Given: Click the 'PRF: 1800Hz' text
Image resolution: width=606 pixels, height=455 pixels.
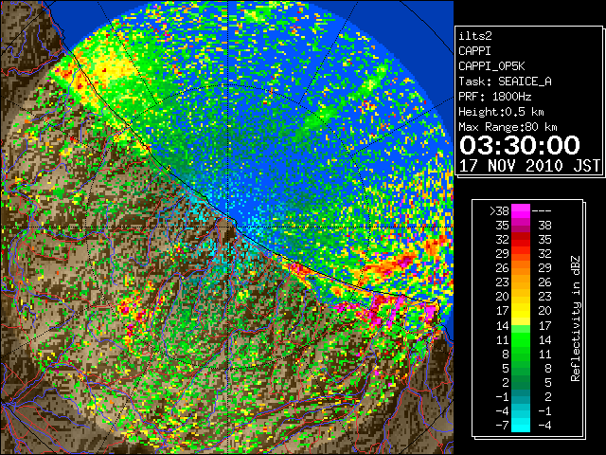Looking at the screenshot, I should pos(495,97).
